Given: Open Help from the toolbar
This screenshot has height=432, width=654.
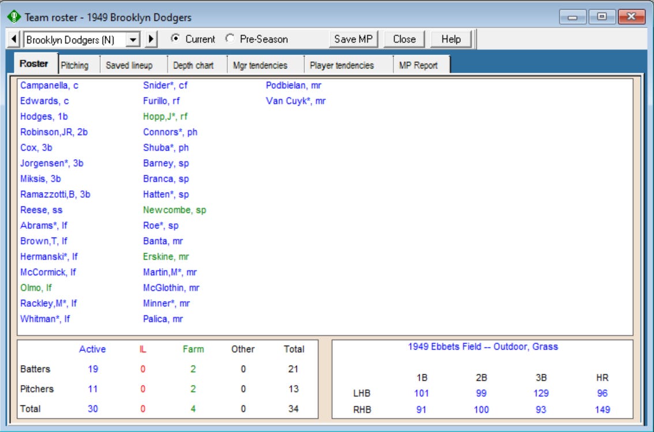Looking at the screenshot, I should coord(451,39).
